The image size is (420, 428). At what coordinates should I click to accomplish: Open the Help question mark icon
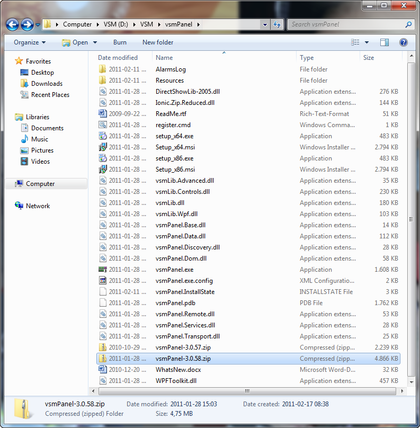[x=403, y=42]
